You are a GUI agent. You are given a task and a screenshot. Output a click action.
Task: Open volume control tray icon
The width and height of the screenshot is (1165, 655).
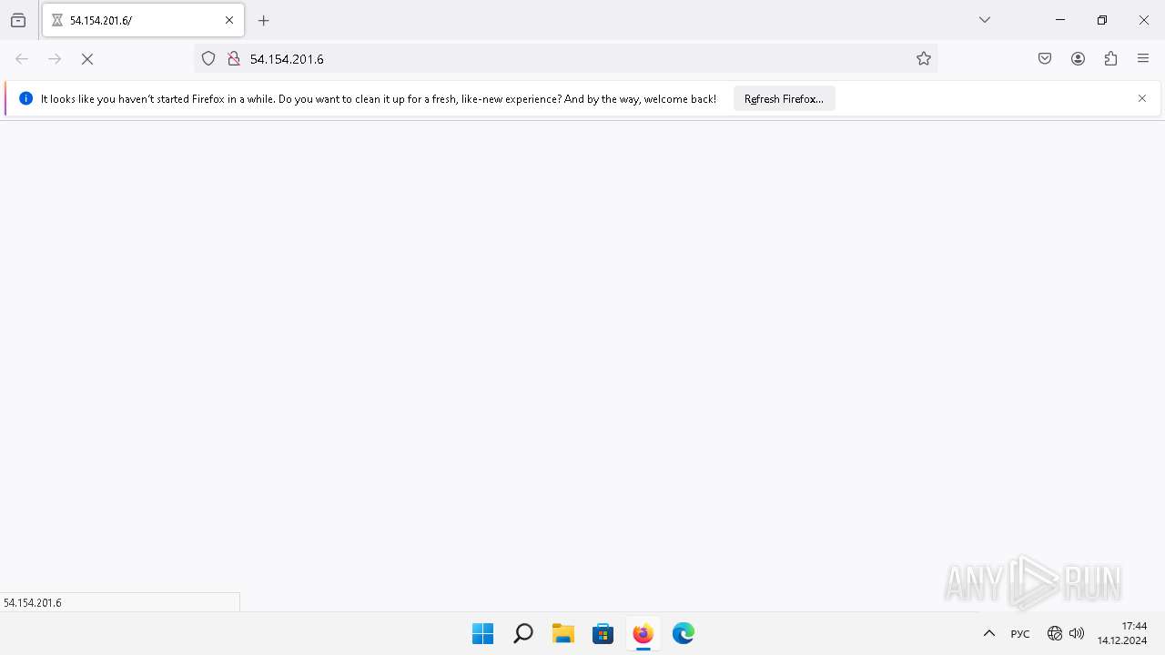pos(1077,633)
